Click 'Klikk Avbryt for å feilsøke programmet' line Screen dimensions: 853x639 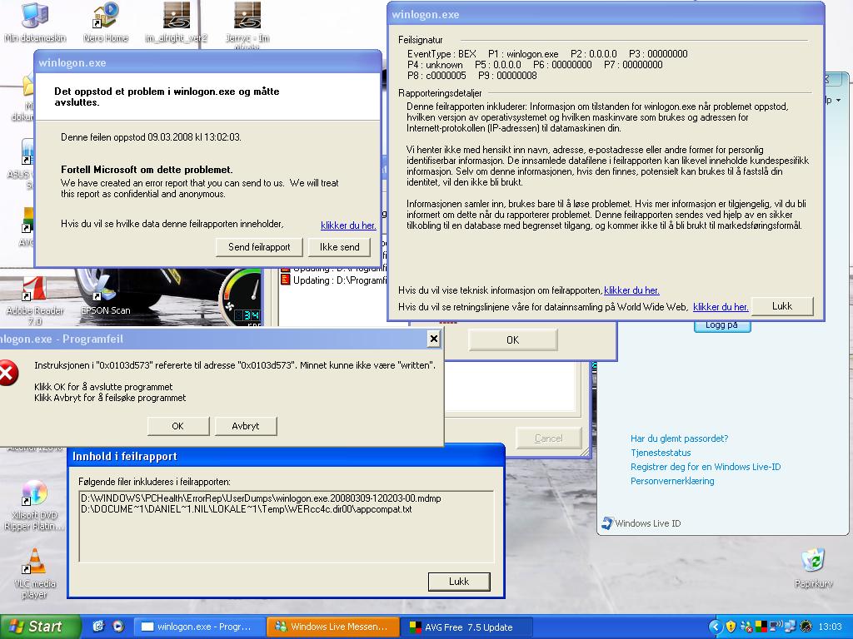[x=110, y=398]
